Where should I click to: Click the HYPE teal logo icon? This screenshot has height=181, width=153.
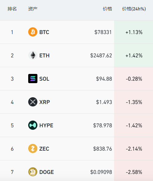(33, 125)
